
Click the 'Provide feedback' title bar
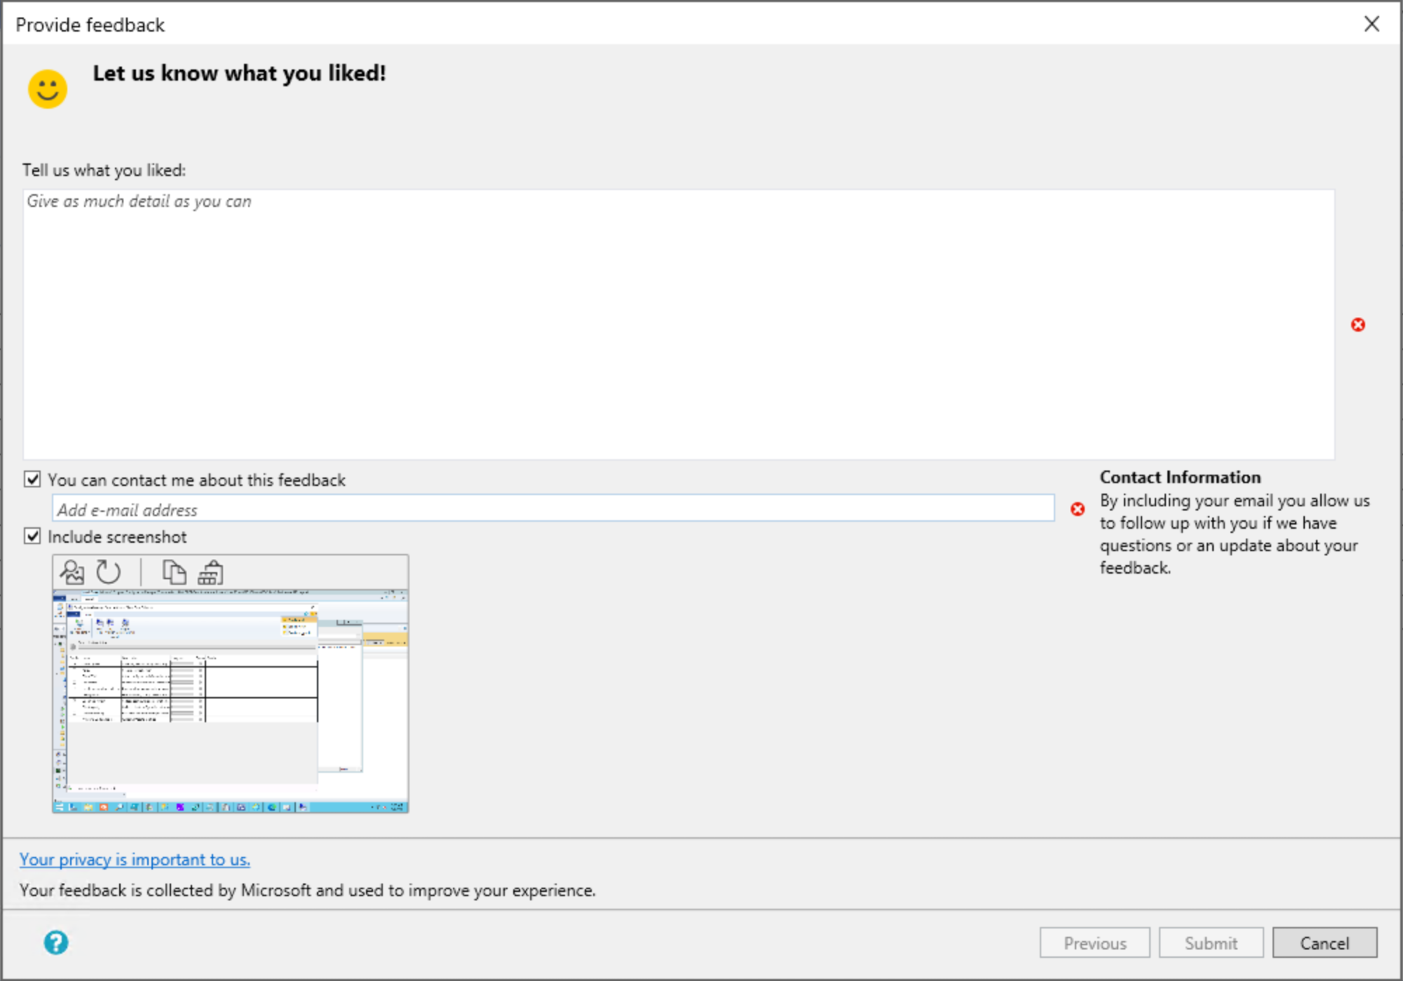[x=89, y=24]
